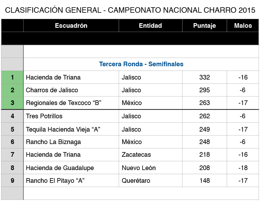Click the Regionales de Texcoco "B" cell
Viewport: 260px width, 201px height.
63,103
